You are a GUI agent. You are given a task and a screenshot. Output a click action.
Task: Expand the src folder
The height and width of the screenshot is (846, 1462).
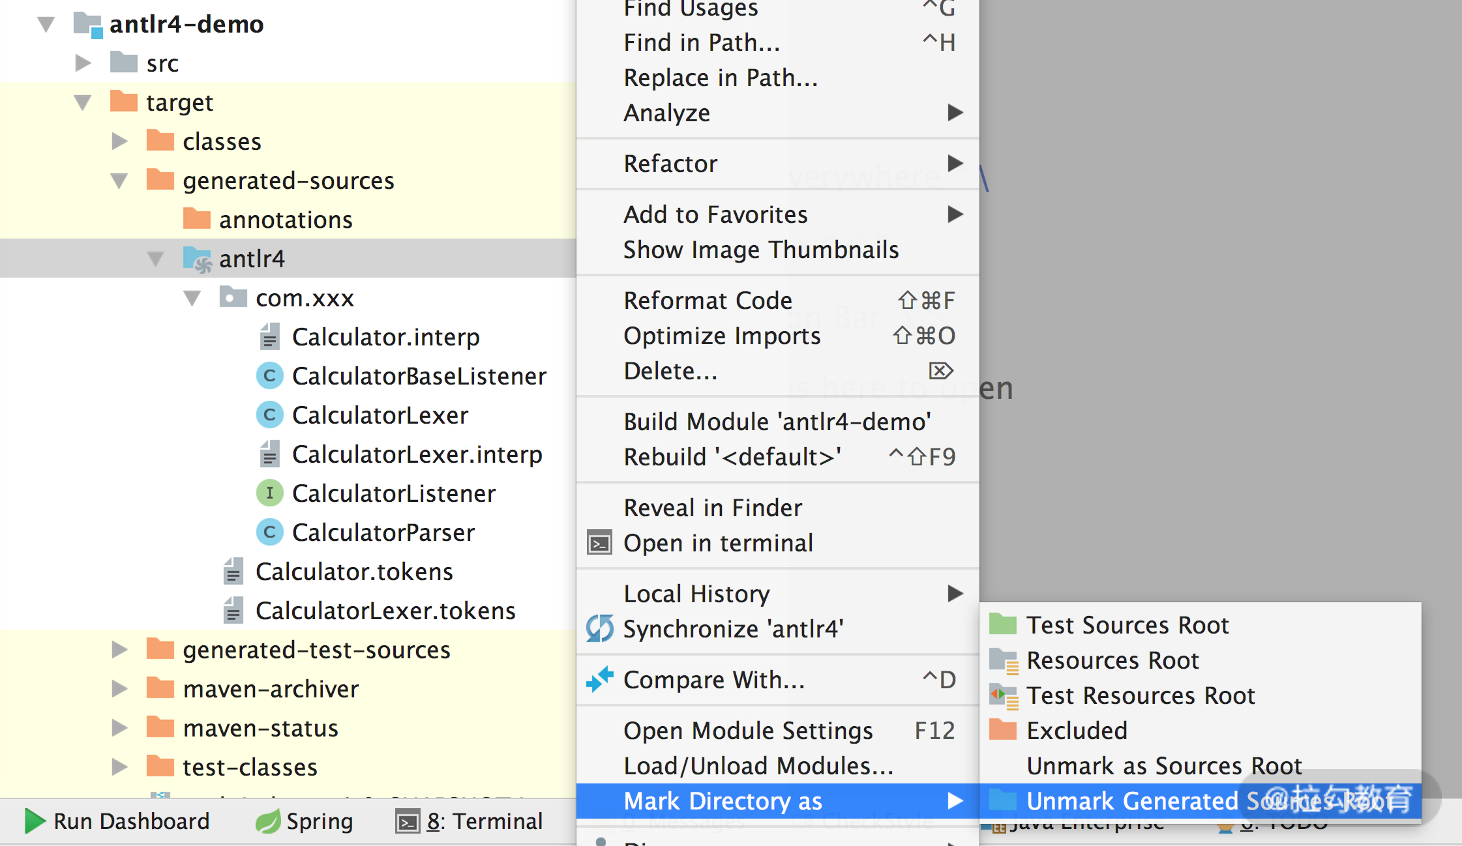(x=82, y=63)
